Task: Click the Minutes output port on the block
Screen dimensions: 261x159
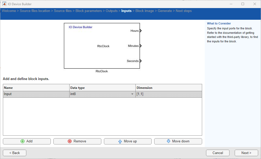Action: point(140,46)
